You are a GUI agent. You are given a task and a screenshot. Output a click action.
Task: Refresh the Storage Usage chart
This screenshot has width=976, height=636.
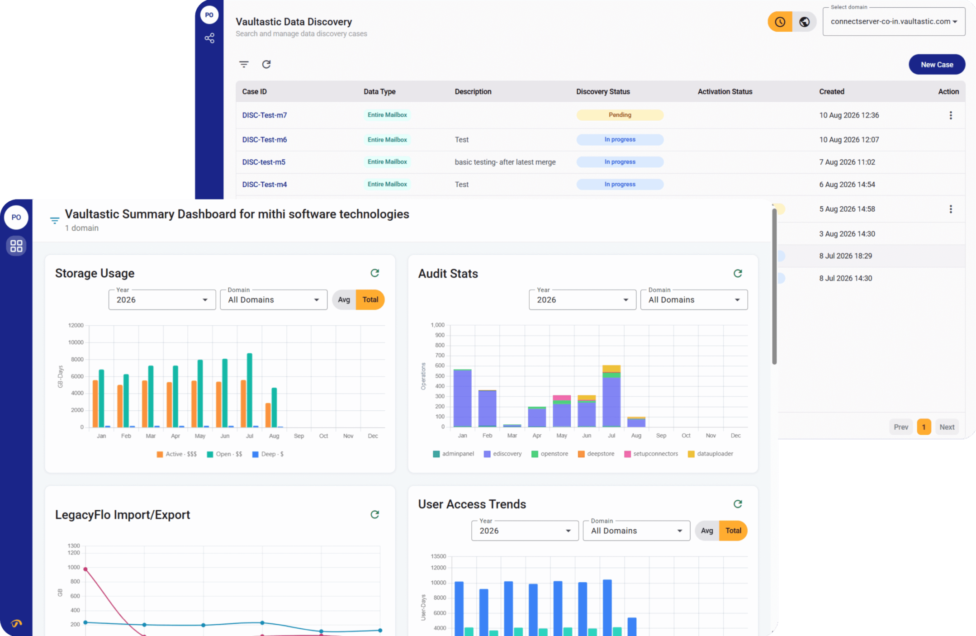point(375,273)
